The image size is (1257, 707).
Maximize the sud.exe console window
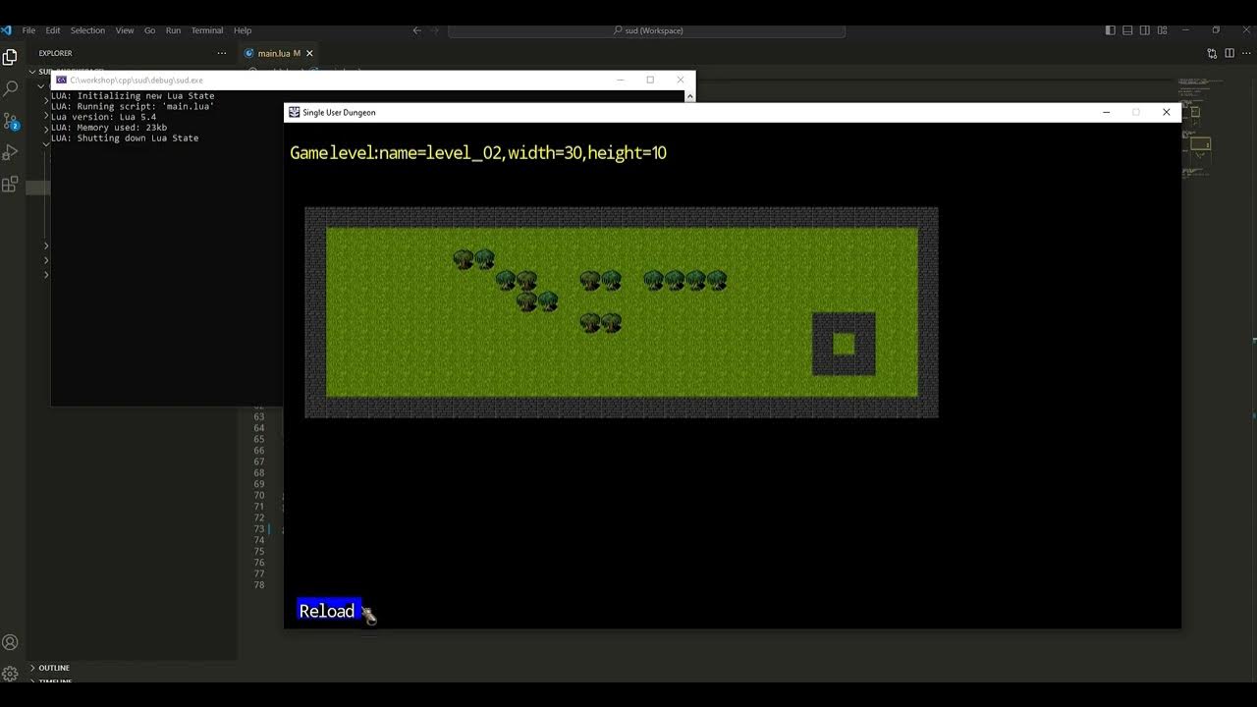[x=650, y=80]
